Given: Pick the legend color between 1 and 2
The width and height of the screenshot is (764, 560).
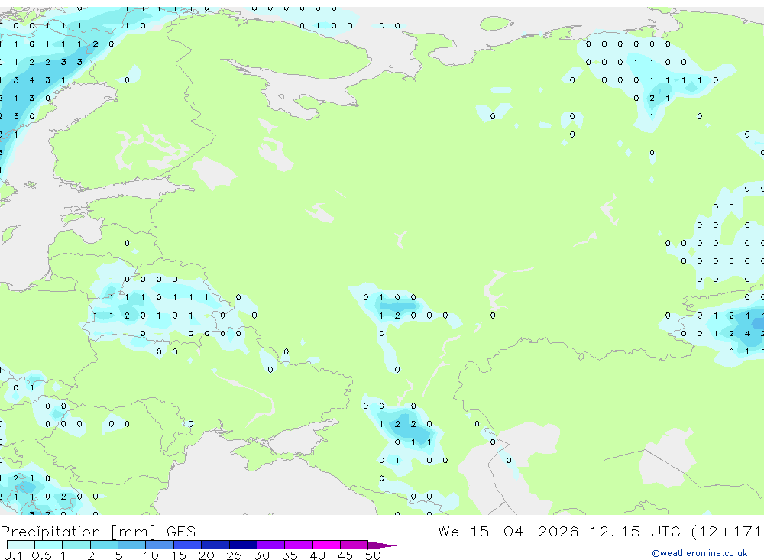Looking at the screenshot, I should pos(76,545).
